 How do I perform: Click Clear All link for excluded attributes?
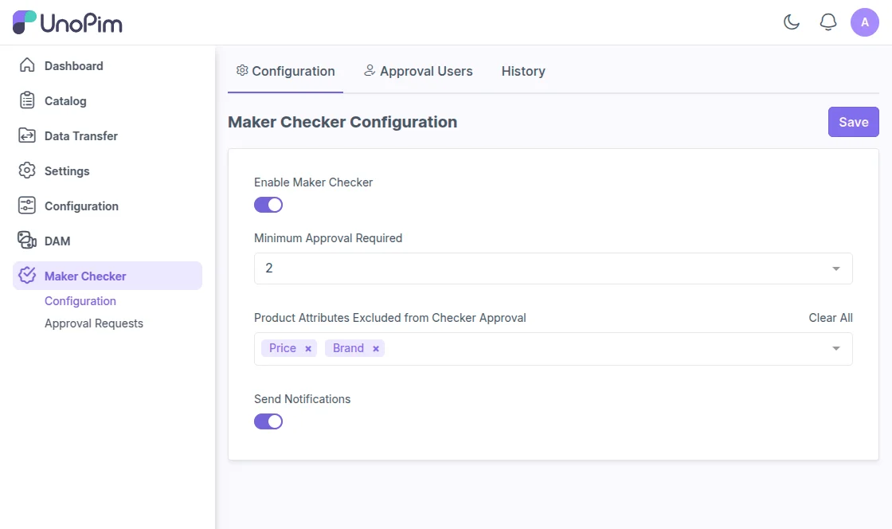point(831,317)
